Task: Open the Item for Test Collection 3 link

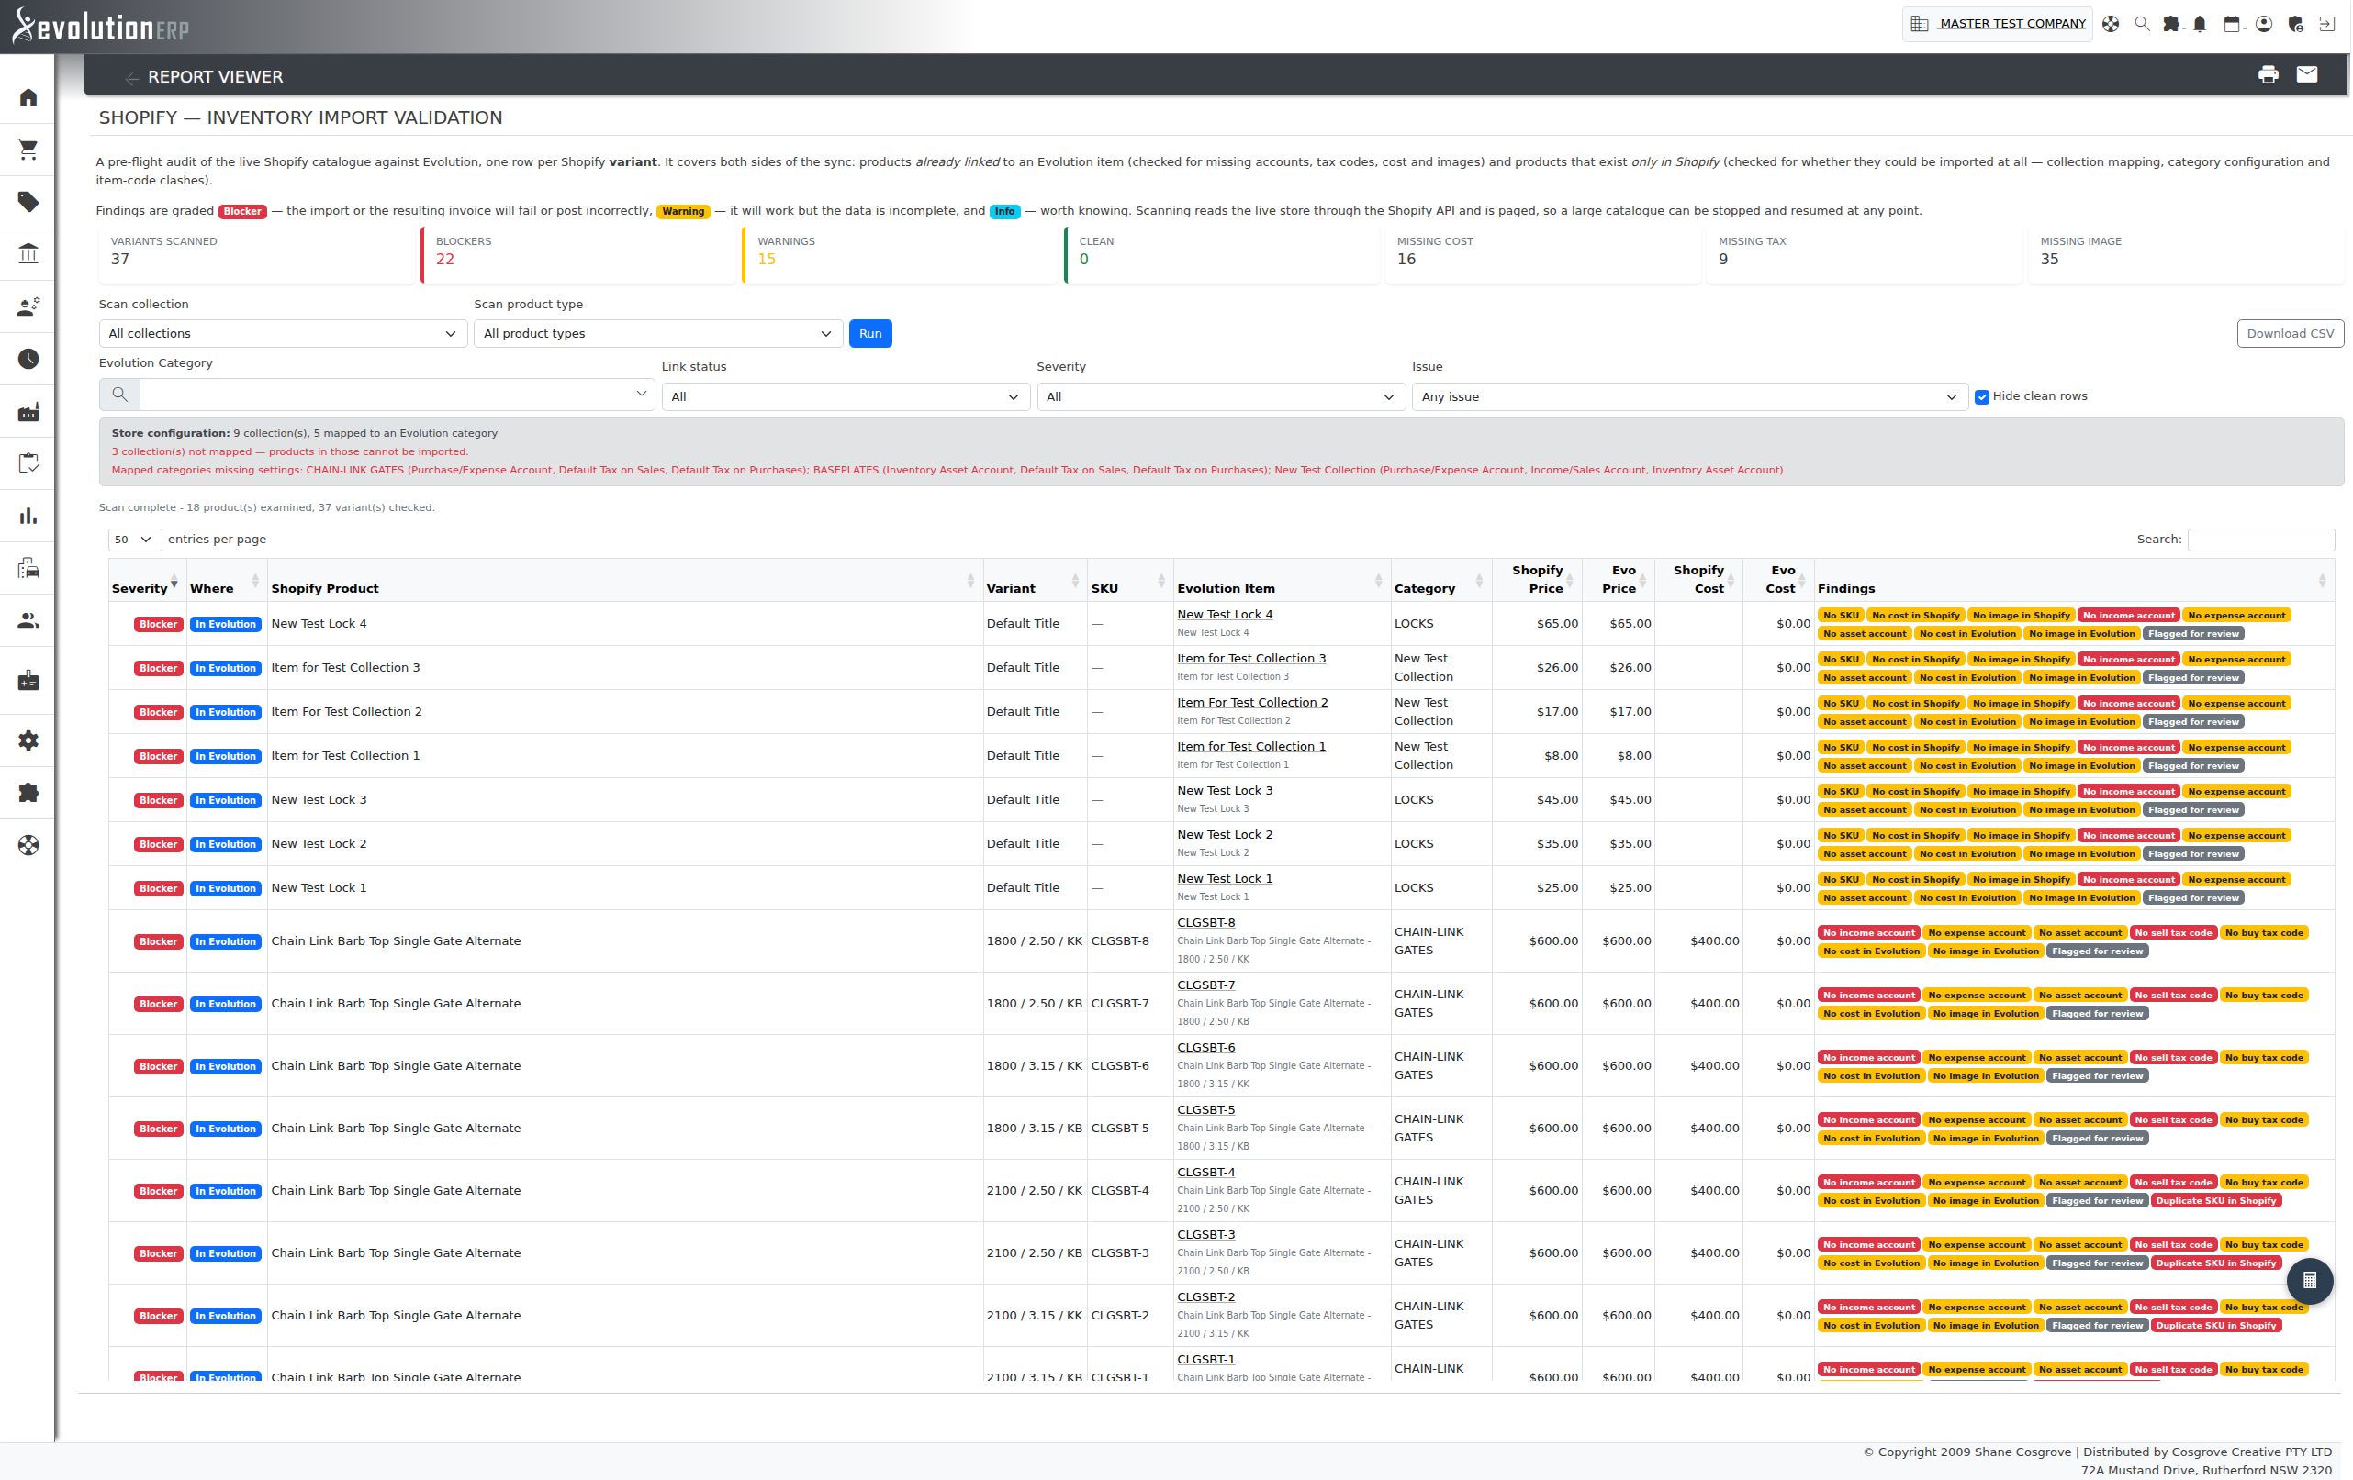Action: pyautogui.click(x=1250, y=659)
